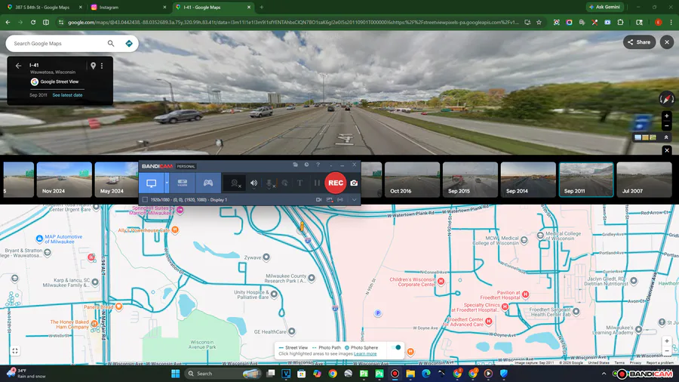Toggle Street View layer switch in map legend
The image size is (679, 382).
click(396, 347)
